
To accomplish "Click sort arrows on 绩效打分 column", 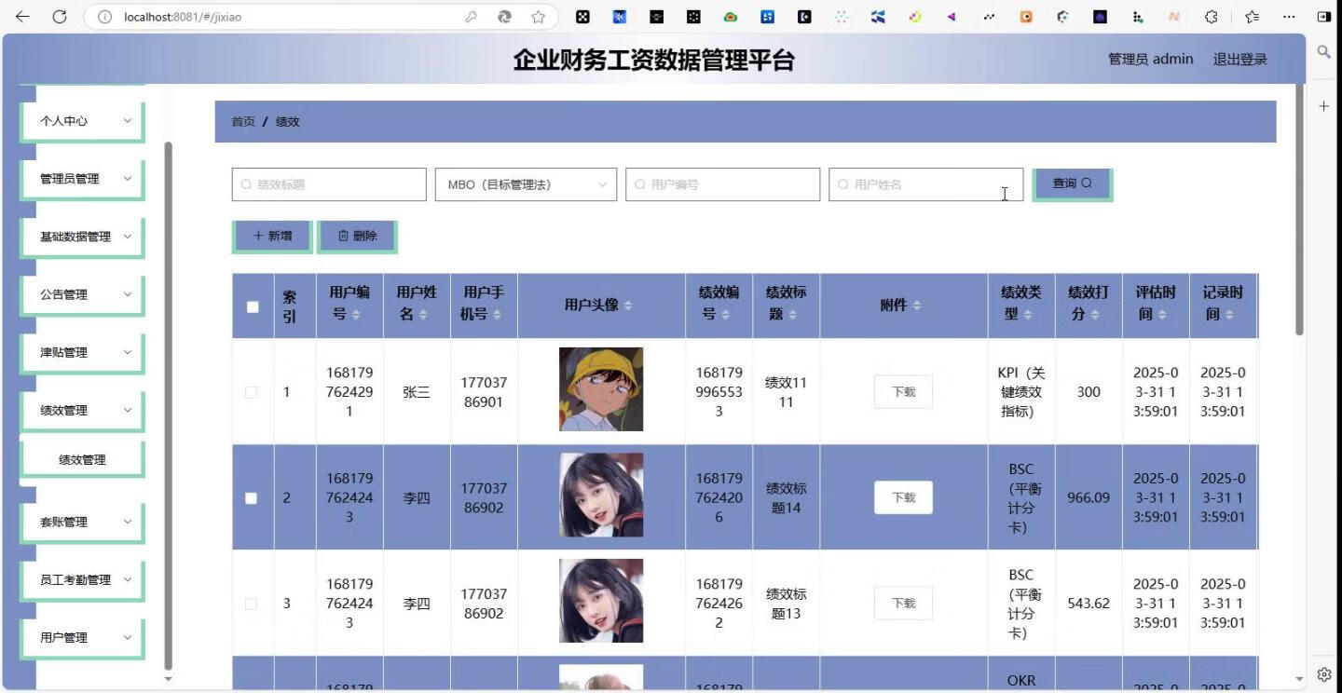I will pyautogui.click(x=1094, y=315).
